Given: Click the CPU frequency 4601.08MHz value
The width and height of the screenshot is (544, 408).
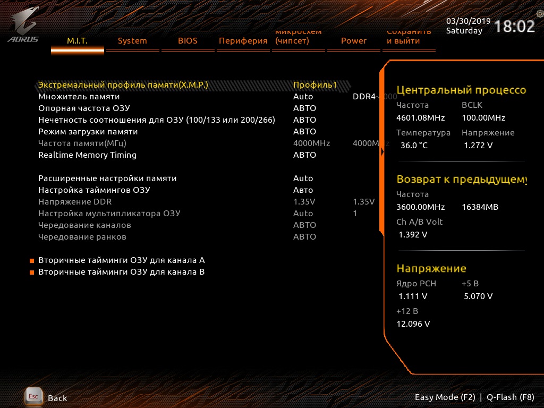Looking at the screenshot, I should 421,118.
